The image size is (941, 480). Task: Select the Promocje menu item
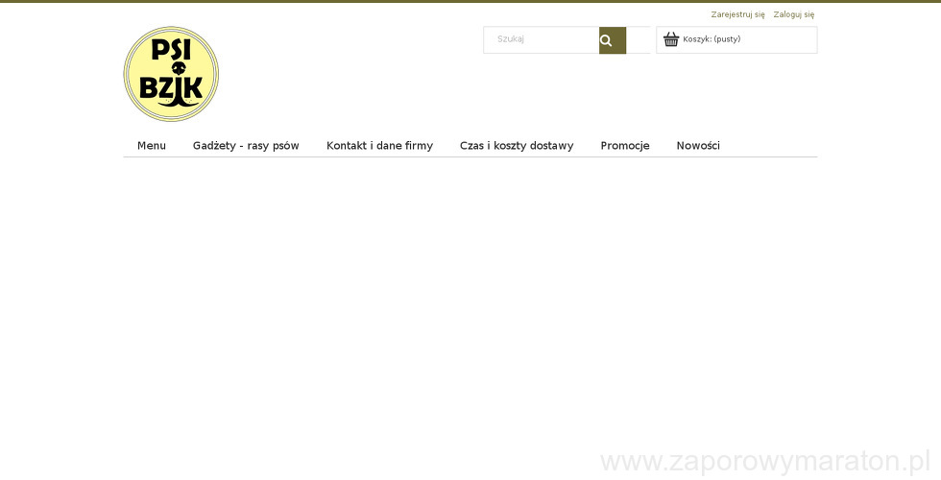625,146
